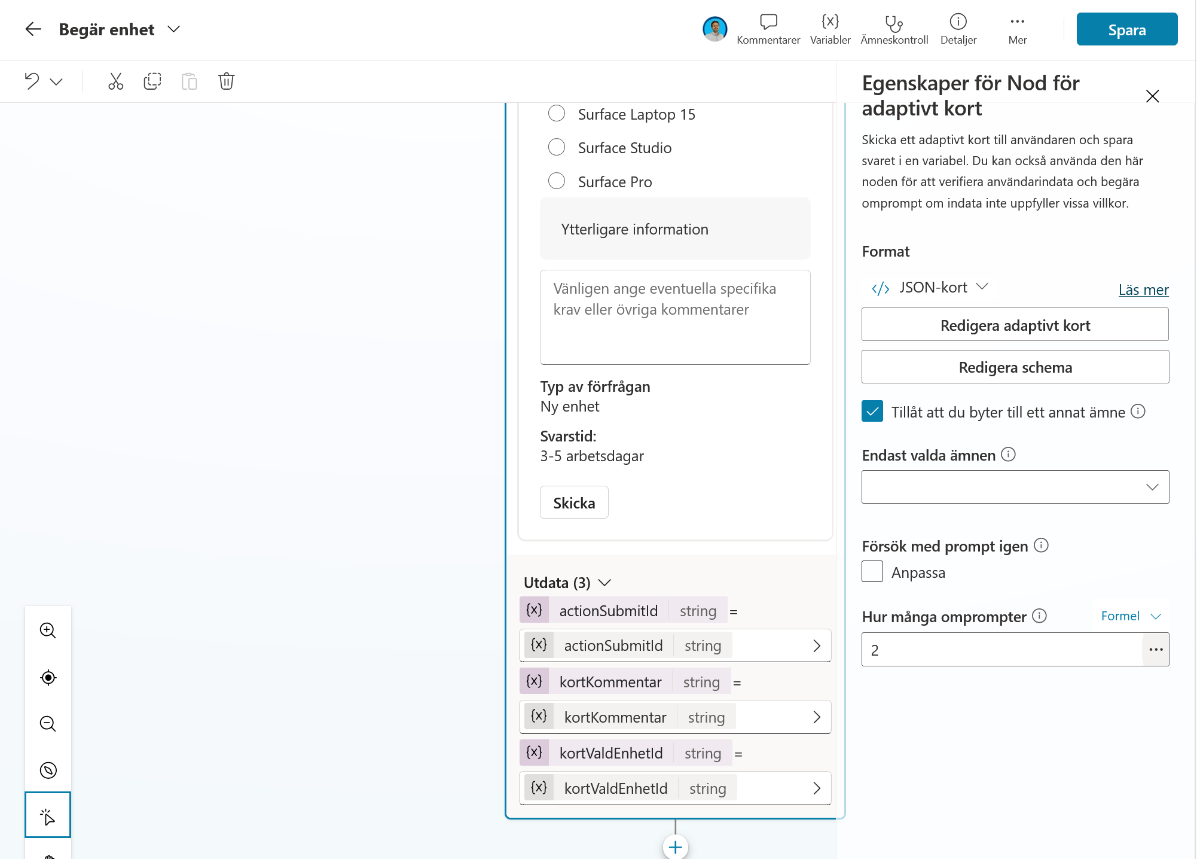Viewport: 1197px width, 859px height.
Task: Check the Anpassa checkbox
Action: coord(872,572)
